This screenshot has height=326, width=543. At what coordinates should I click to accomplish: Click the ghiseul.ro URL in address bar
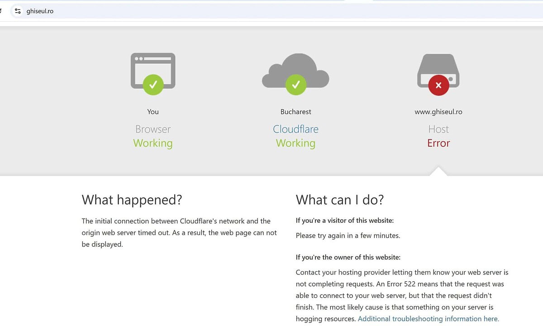[40, 11]
